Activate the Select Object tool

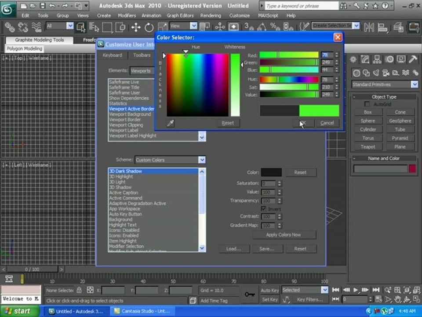(x=81, y=27)
